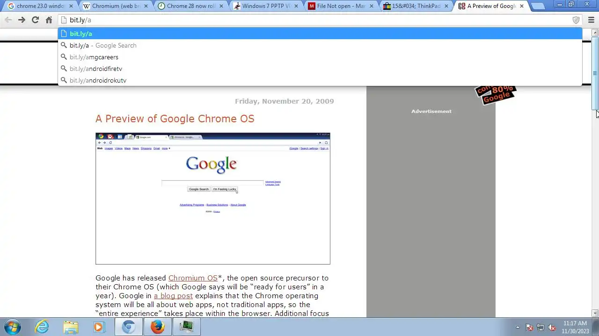The width and height of the screenshot is (599, 336).
Task: Click the page scroll-up arrow
Action: 595,32
